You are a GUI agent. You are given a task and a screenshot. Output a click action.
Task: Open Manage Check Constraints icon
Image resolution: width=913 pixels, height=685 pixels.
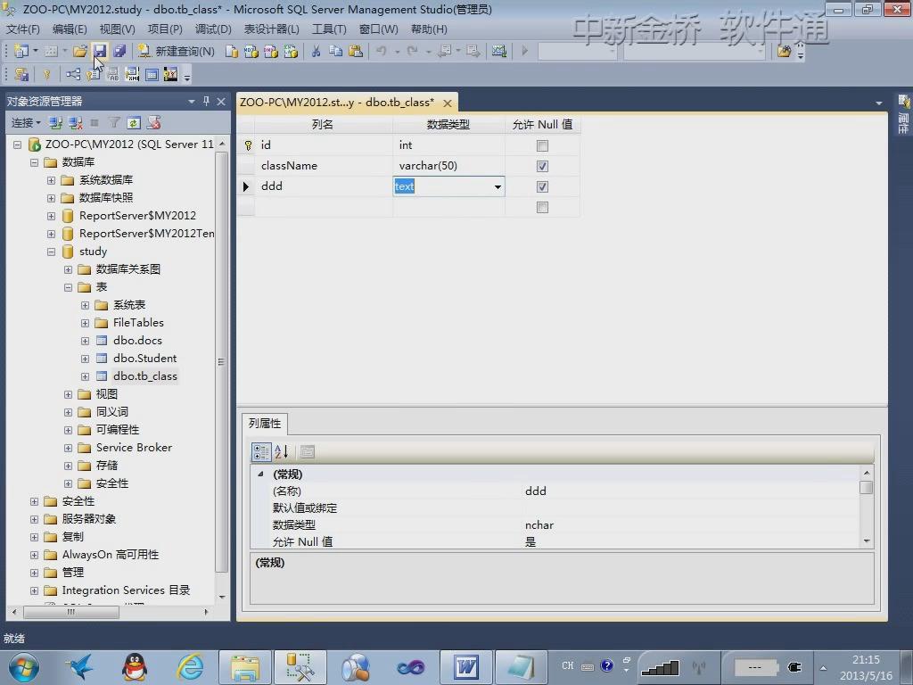coord(152,75)
